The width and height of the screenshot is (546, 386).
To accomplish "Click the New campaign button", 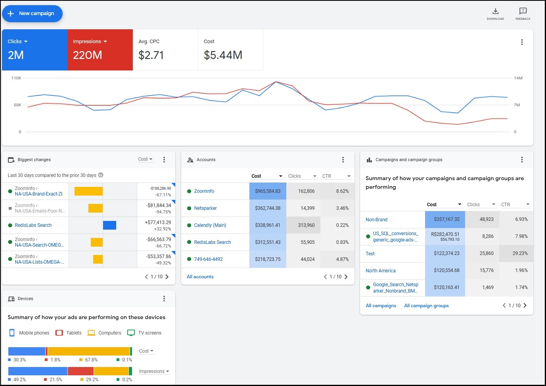I will tap(32, 13).
